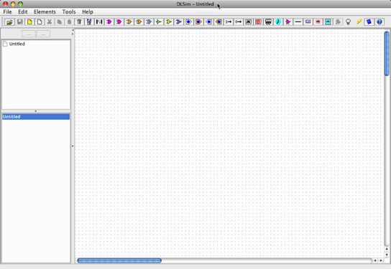Click the horizontal scrollbar thumb
This screenshot has width=391, height=269.
point(119,260)
